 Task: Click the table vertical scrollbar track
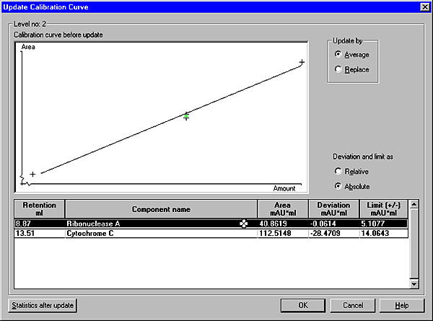tap(414, 245)
